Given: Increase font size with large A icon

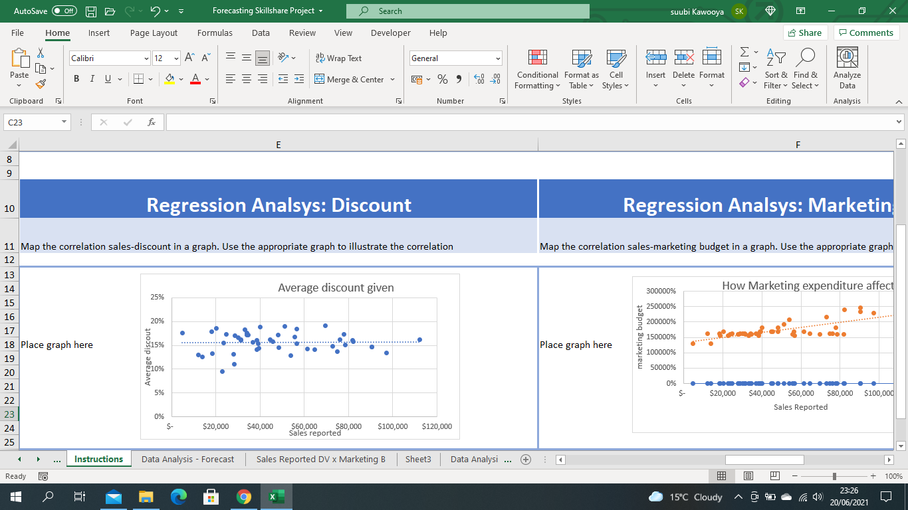Looking at the screenshot, I should [x=189, y=58].
